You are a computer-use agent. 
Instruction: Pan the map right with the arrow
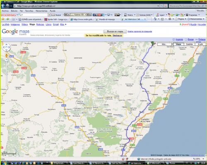tap(9, 47)
